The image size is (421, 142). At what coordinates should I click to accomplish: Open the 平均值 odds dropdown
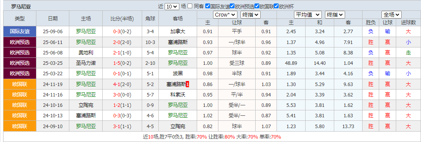[x=308, y=15]
